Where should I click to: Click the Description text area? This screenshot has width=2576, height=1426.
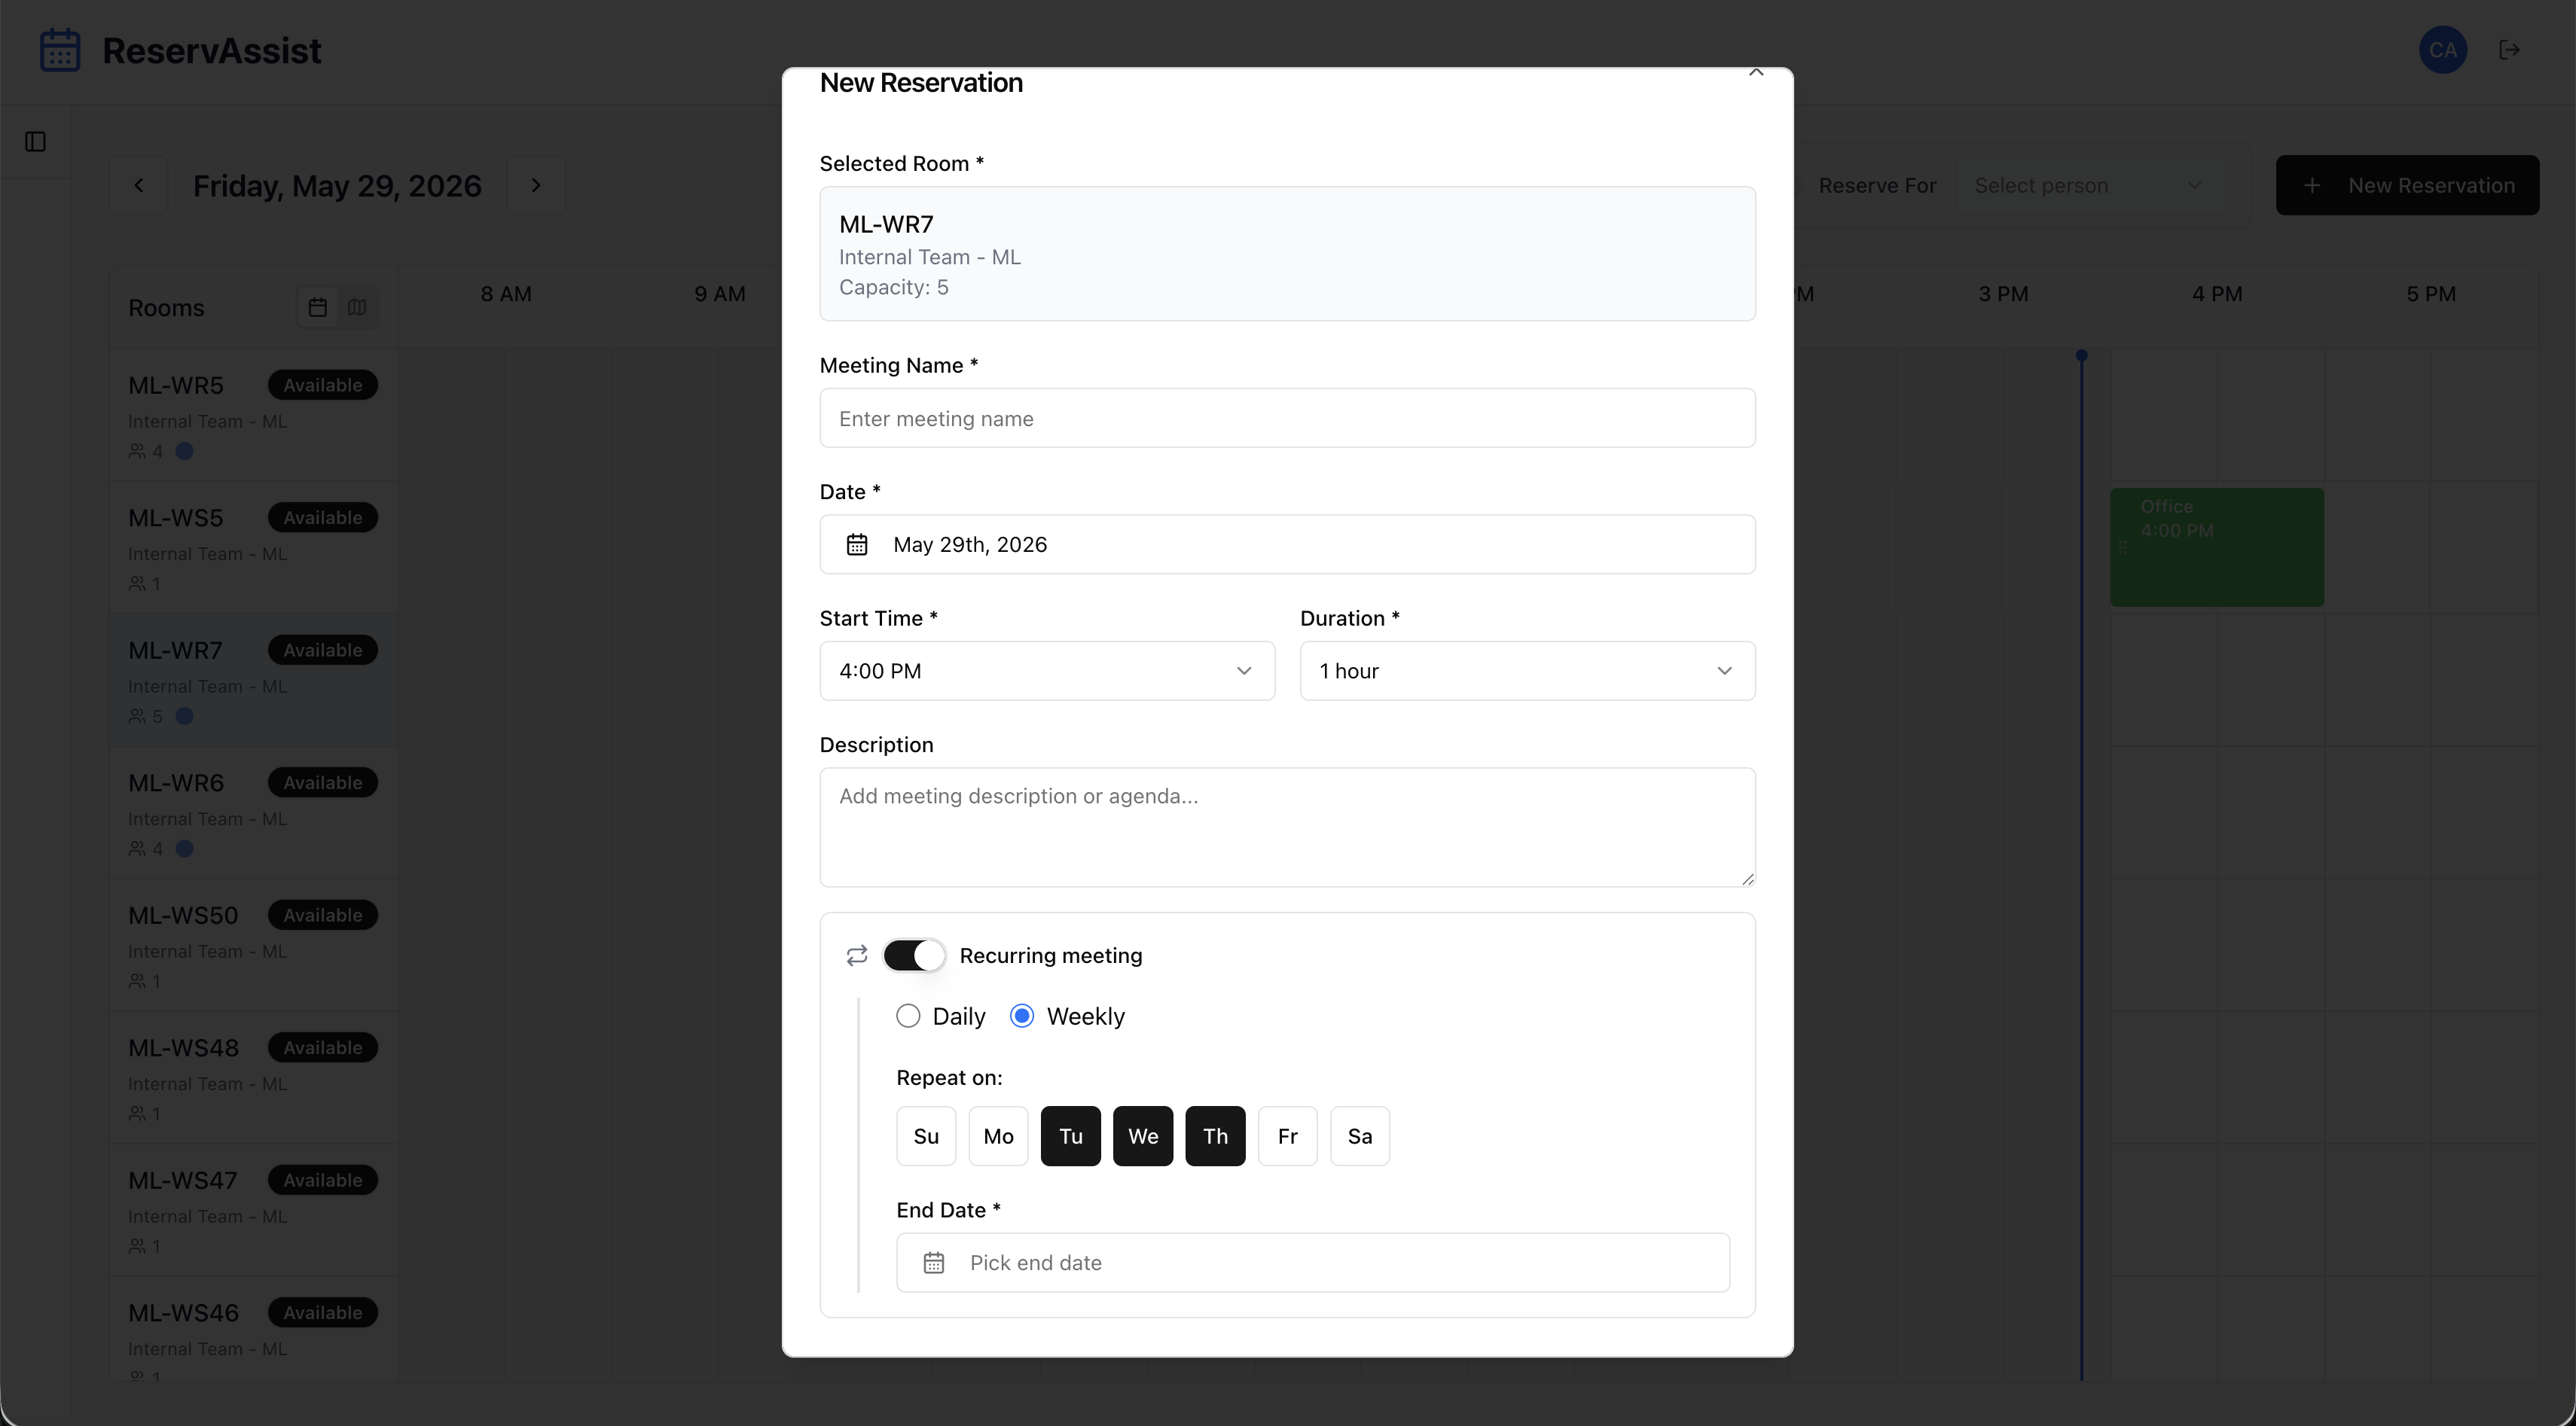[x=1287, y=827]
